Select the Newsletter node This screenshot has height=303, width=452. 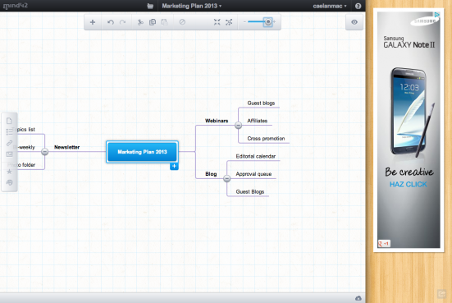coord(67,147)
